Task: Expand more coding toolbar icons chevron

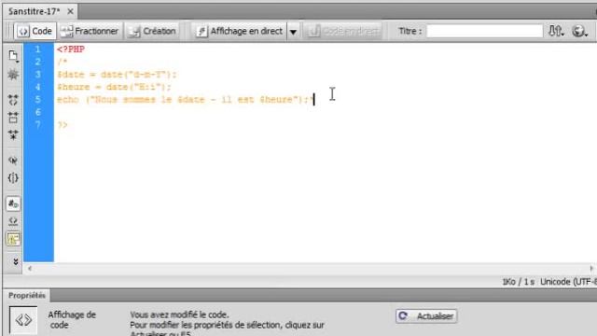Action: point(15,261)
